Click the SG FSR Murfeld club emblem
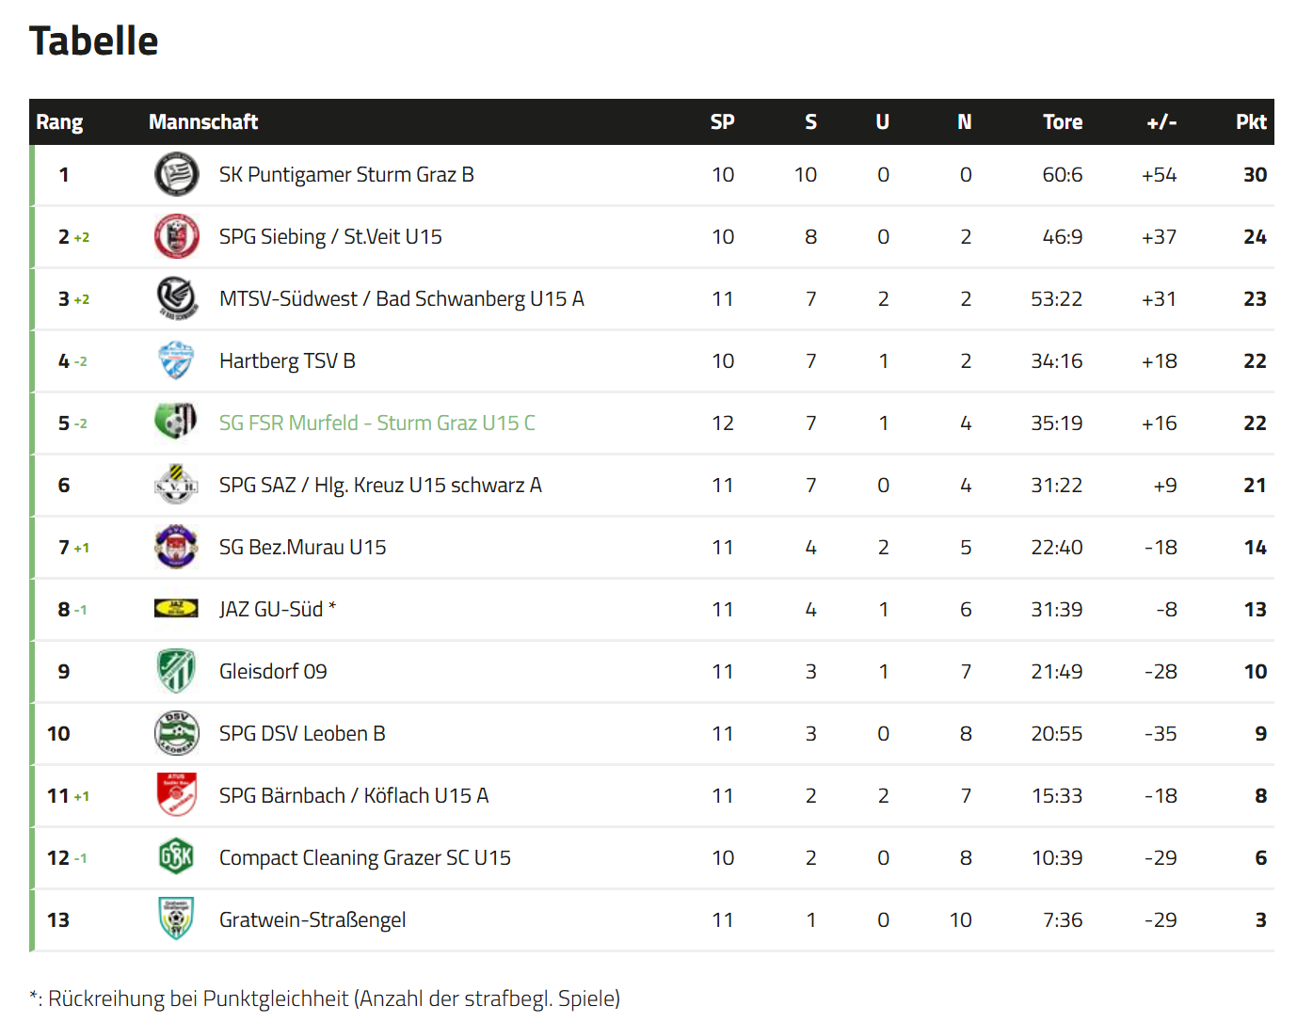The image size is (1297, 1022). tap(176, 422)
